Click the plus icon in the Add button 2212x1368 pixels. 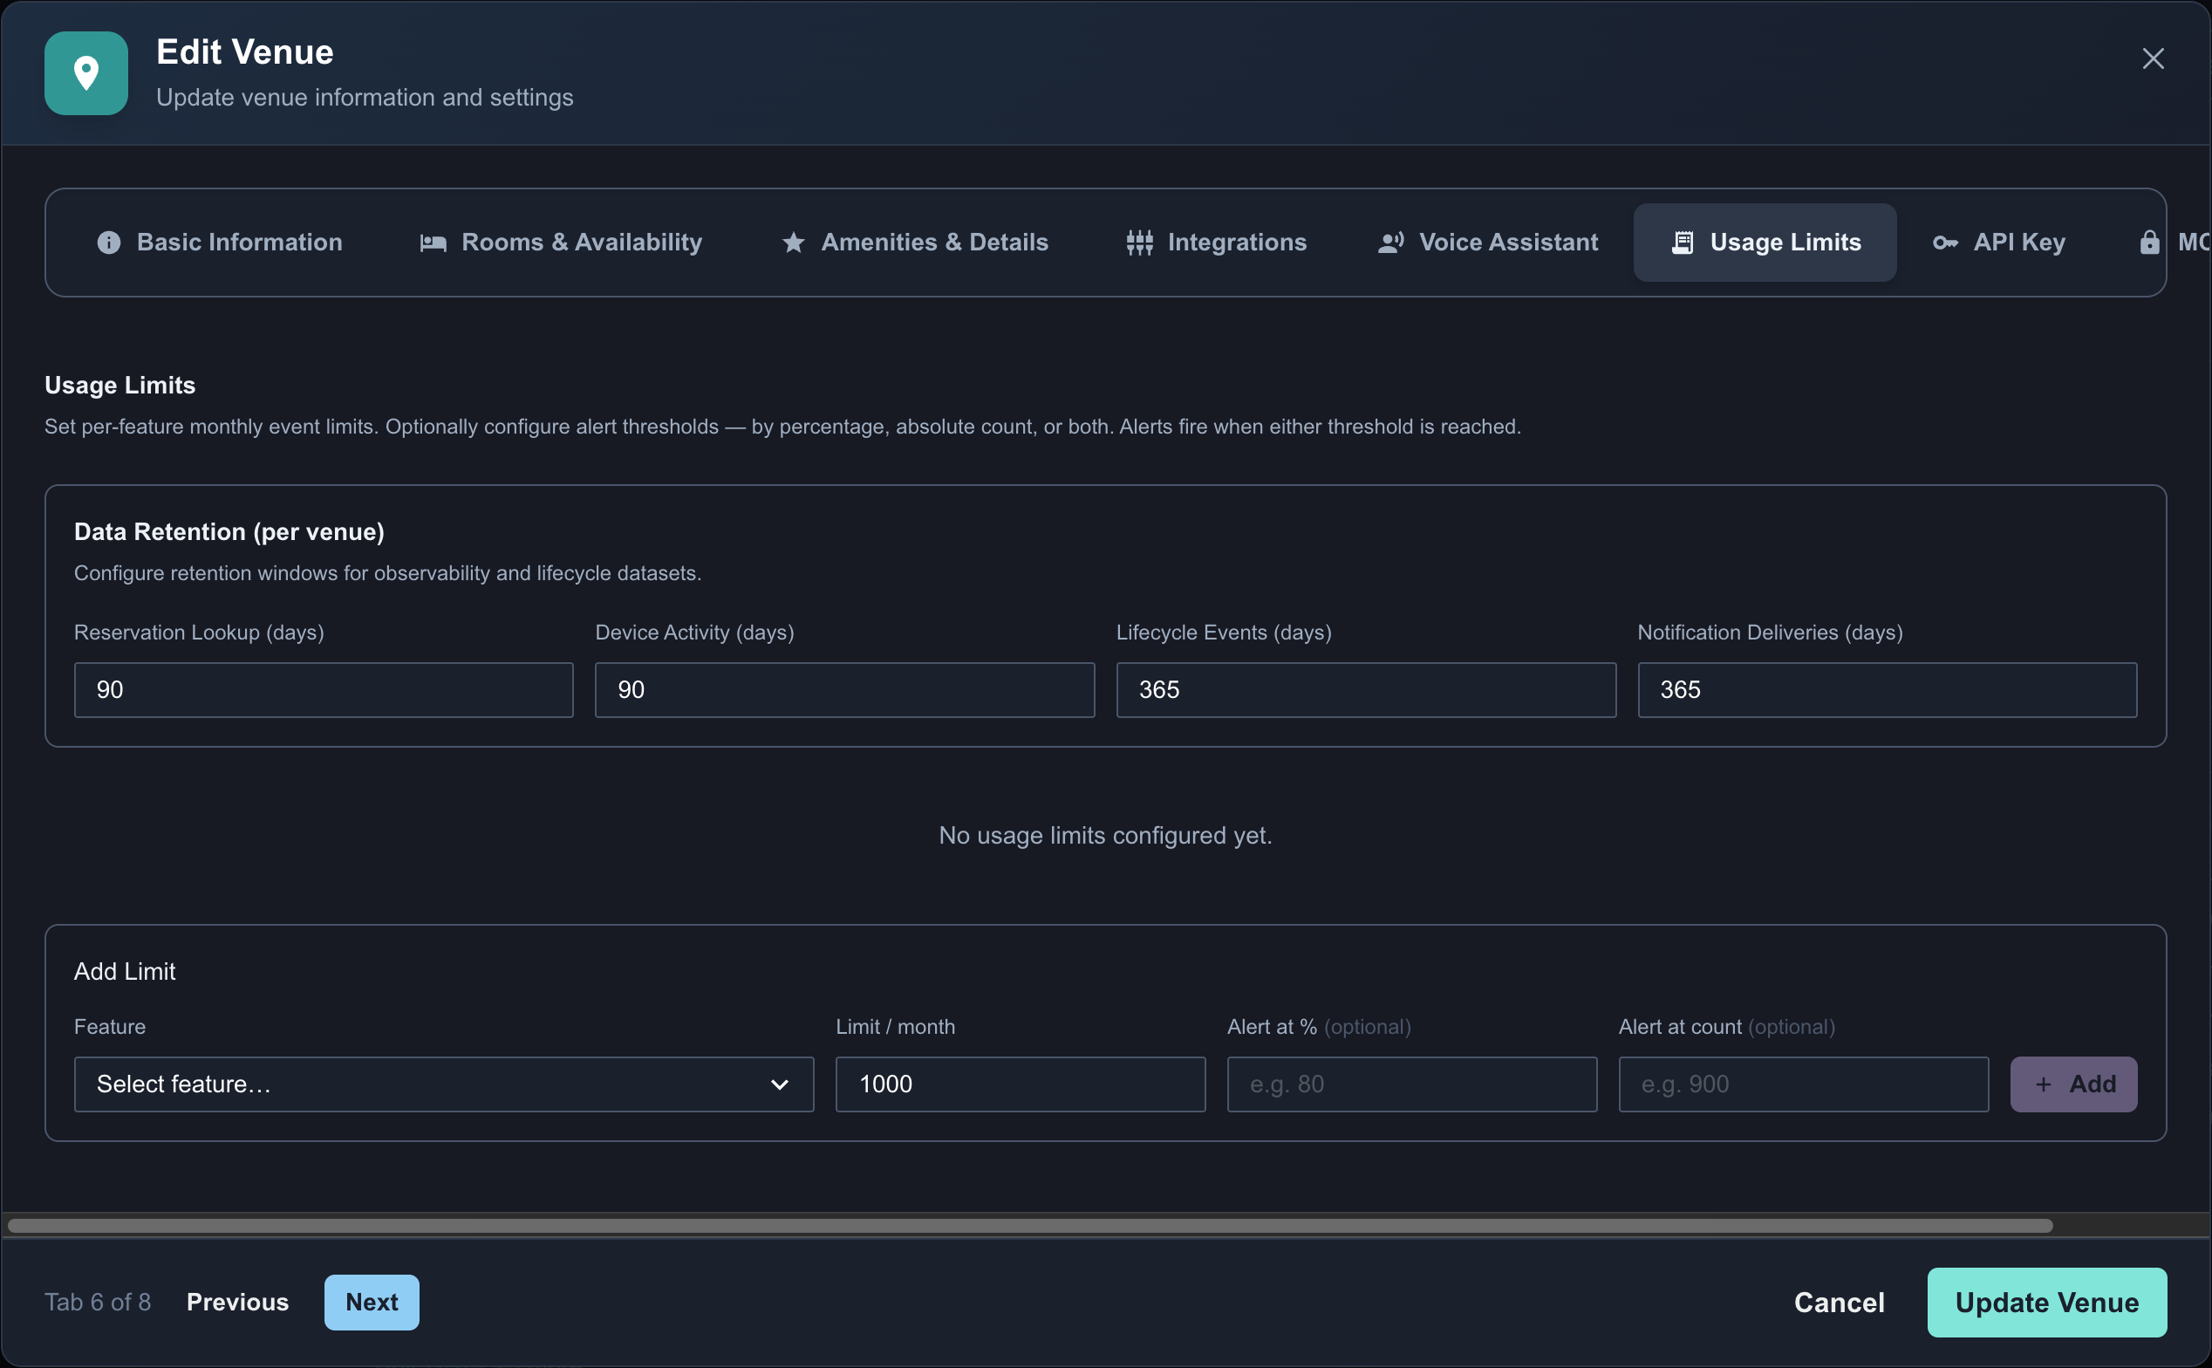(2043, 1084)
